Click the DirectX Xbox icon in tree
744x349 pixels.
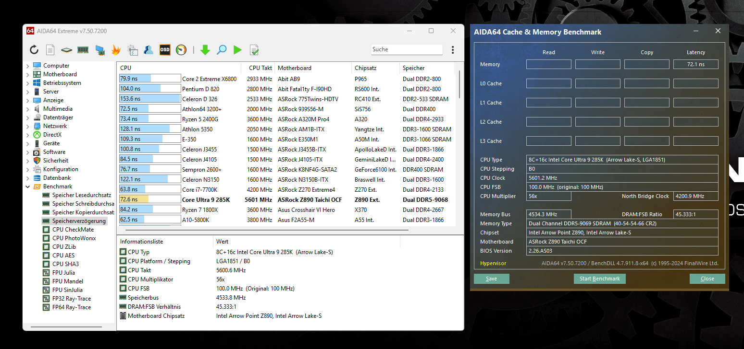pos(37,135)
